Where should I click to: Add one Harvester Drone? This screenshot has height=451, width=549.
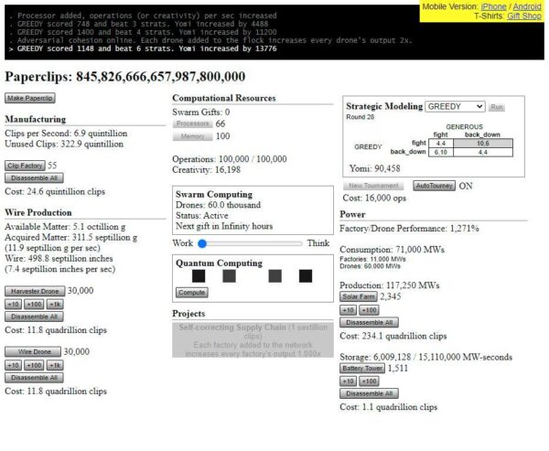coord(34,291)
